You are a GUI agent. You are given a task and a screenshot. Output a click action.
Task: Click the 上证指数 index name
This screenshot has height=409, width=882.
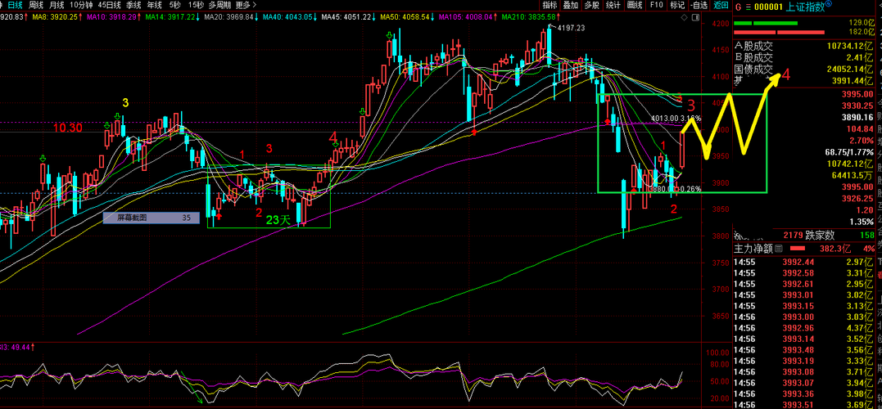pos(805,7)
